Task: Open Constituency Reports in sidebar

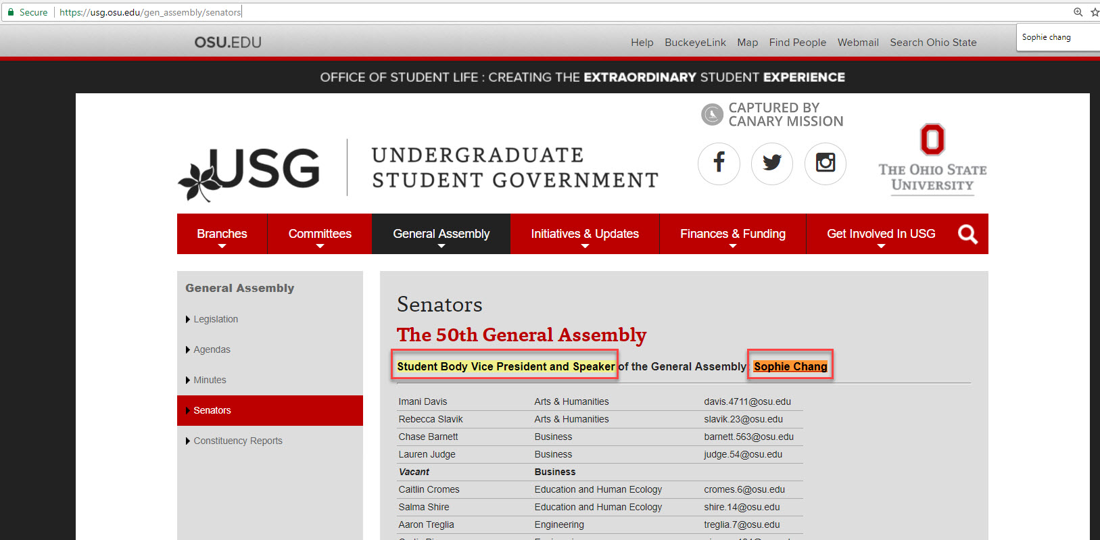Action: 238,441
